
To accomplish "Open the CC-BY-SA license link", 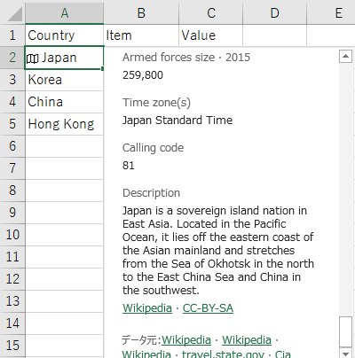I will coord(208,308).
